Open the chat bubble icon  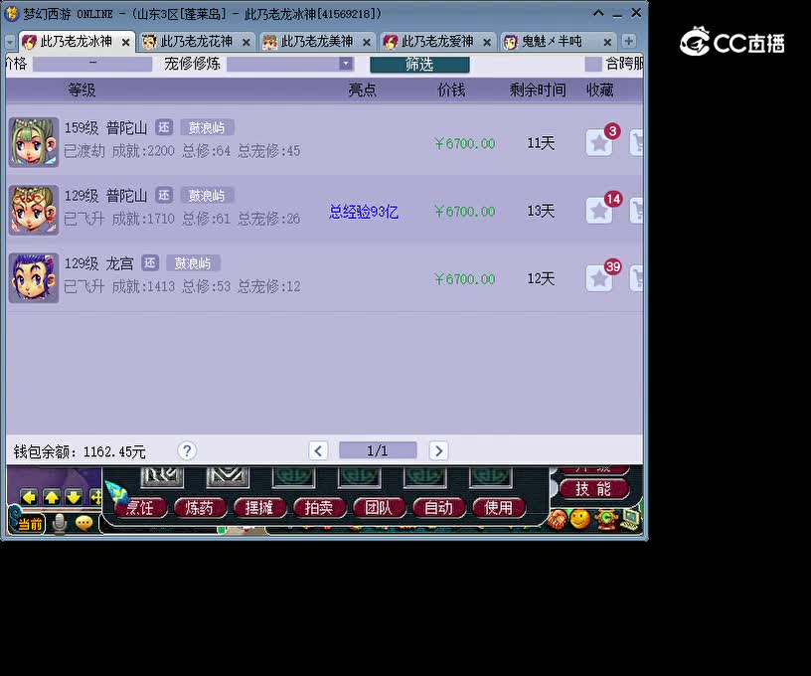click(x=83, y=523)
